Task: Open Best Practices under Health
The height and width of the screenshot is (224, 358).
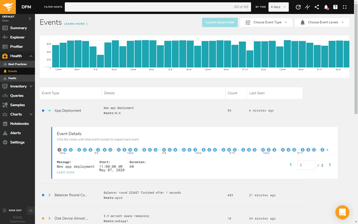Action: click(x=17, y=64)
